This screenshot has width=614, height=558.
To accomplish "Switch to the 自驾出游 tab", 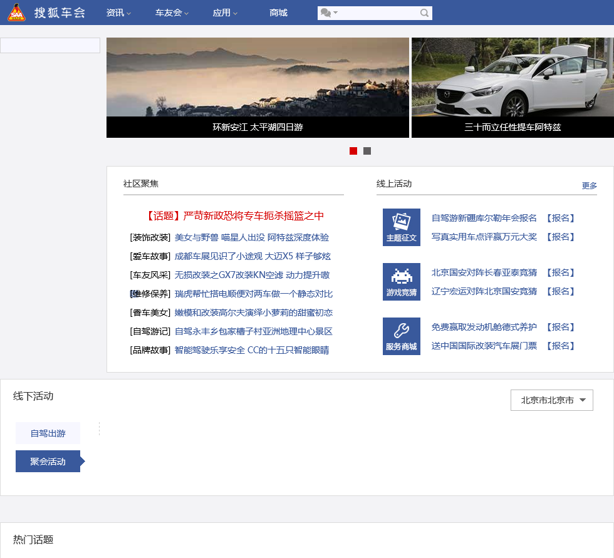I will (x=48, y=433).
